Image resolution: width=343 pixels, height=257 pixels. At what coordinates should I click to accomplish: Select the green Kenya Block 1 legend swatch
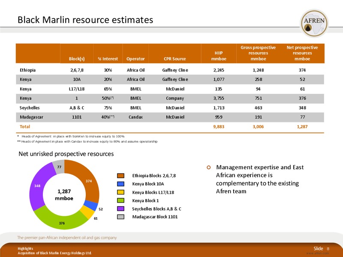coord(120,200)
